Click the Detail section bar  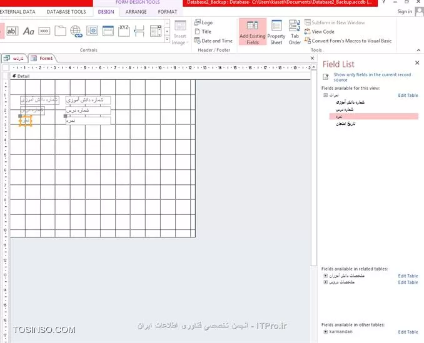tap(160, 76)
